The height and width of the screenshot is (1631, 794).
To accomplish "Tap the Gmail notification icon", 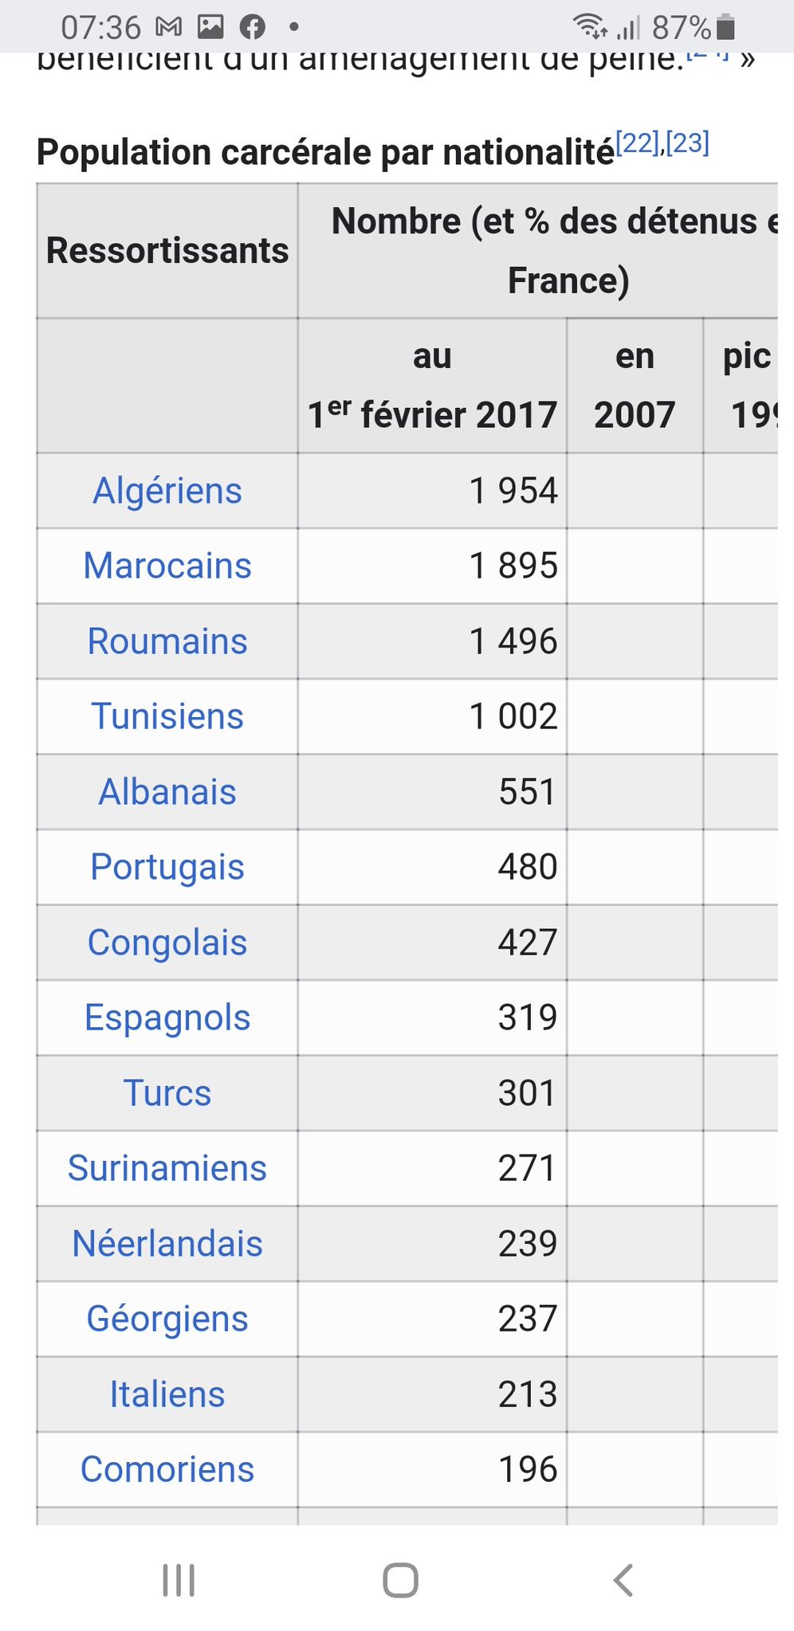I will click(169, 28).
